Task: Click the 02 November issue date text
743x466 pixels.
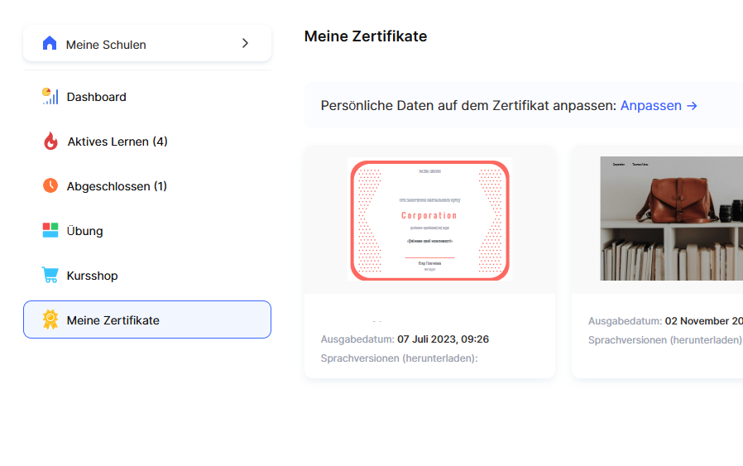Action: 703,321
